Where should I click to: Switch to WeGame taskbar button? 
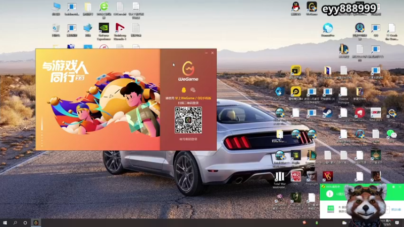click(36, 222)
